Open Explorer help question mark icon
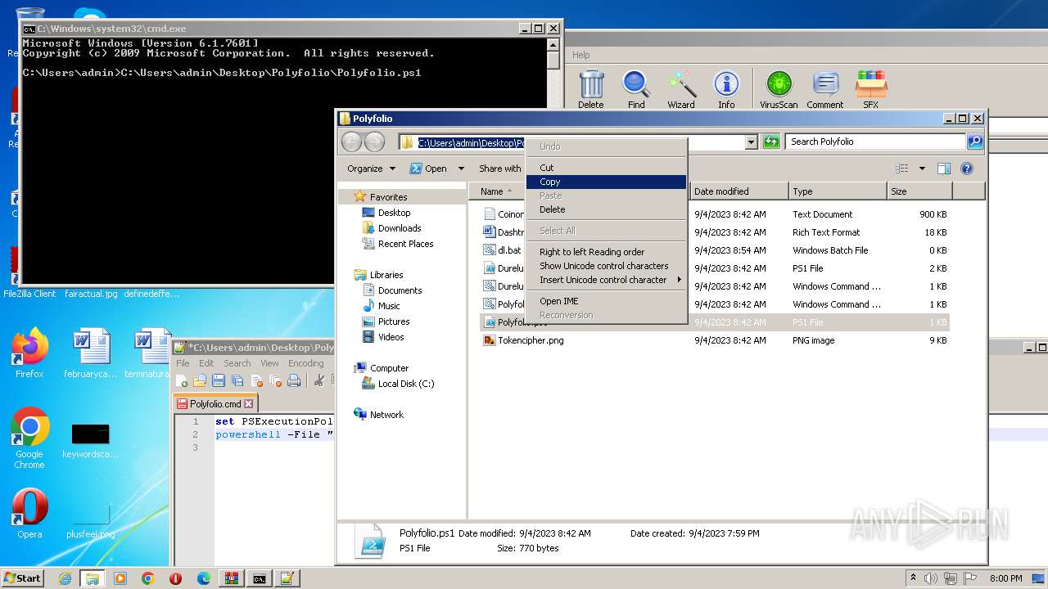Image resolution: width=1048 pixels, height=589 pixels. click(967, 169)
